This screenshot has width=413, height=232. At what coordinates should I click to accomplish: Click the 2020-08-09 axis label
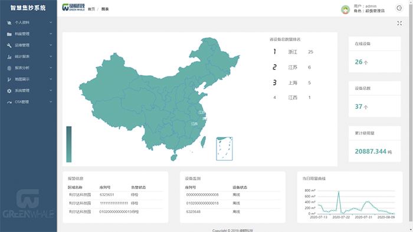tap(386, 217)
